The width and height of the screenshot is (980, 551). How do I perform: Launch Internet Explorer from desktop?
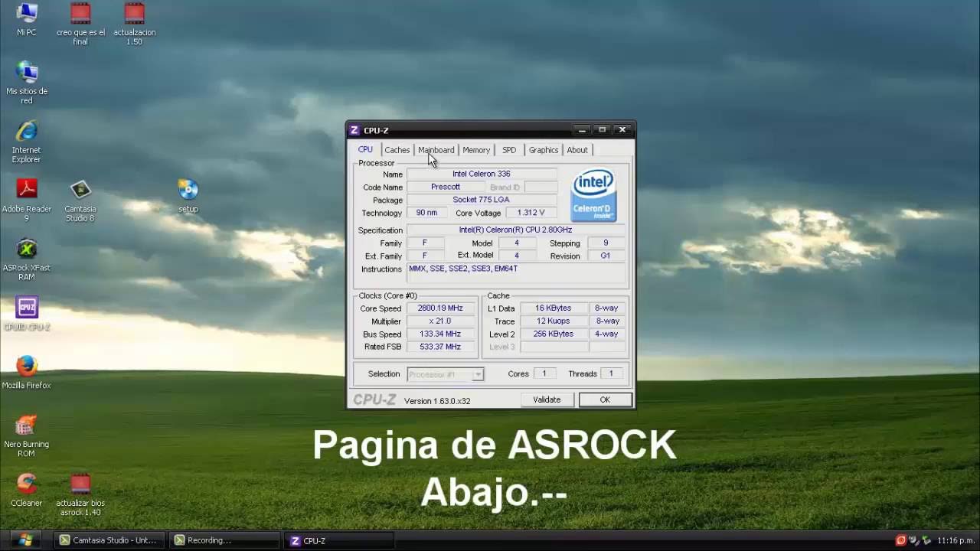27,142
